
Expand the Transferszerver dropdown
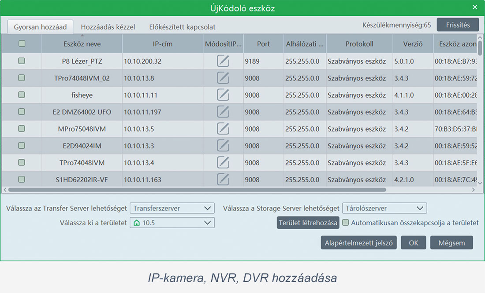point(172,208)
